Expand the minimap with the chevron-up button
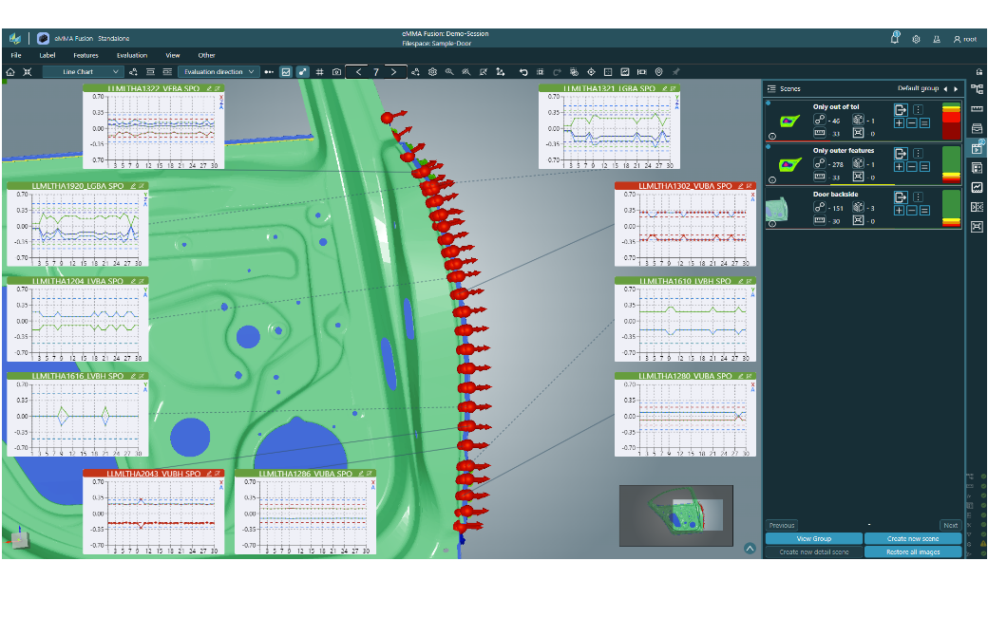Viewport: 988px width, 617px height. pyautogui.click(x=750, y=548)
